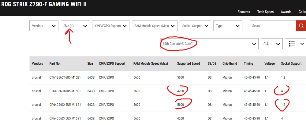Expand the Socket Support filter dropdown
The width and height of the screenshot is (306, 125).
[195, 26]
